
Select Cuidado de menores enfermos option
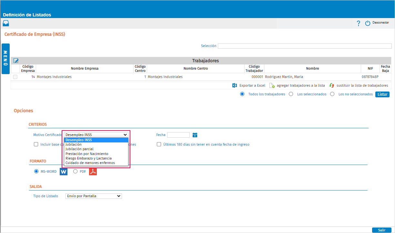point(96,163)
